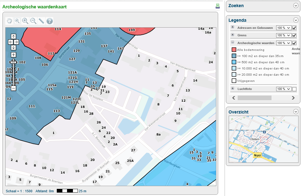This screenshot has height=196, width=301.
Task: Click the Archeologische waardenkaart heading
Action: tap(34, 7)
